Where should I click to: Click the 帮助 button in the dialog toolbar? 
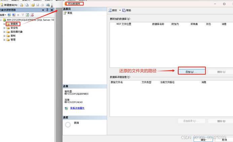pyautogui.click(x=127, y=10)
